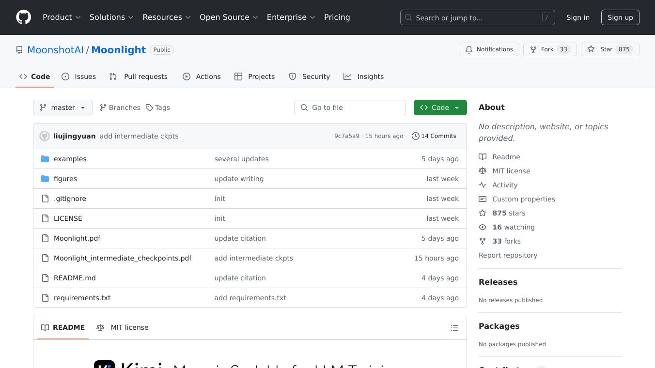Open the Insights graph icon tab
Screen dimensions: 655x368
pos(347,77)
